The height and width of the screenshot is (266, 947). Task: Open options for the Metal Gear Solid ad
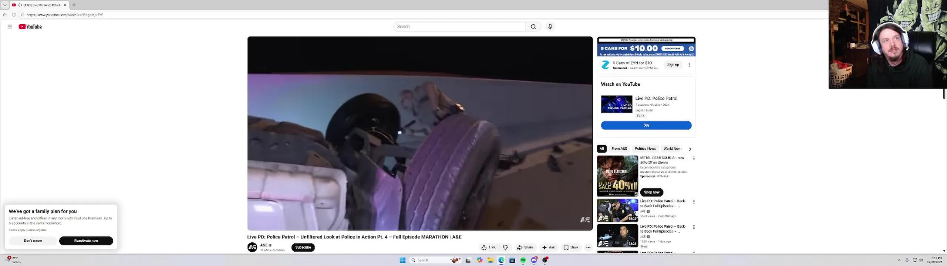tap(694, 158)
